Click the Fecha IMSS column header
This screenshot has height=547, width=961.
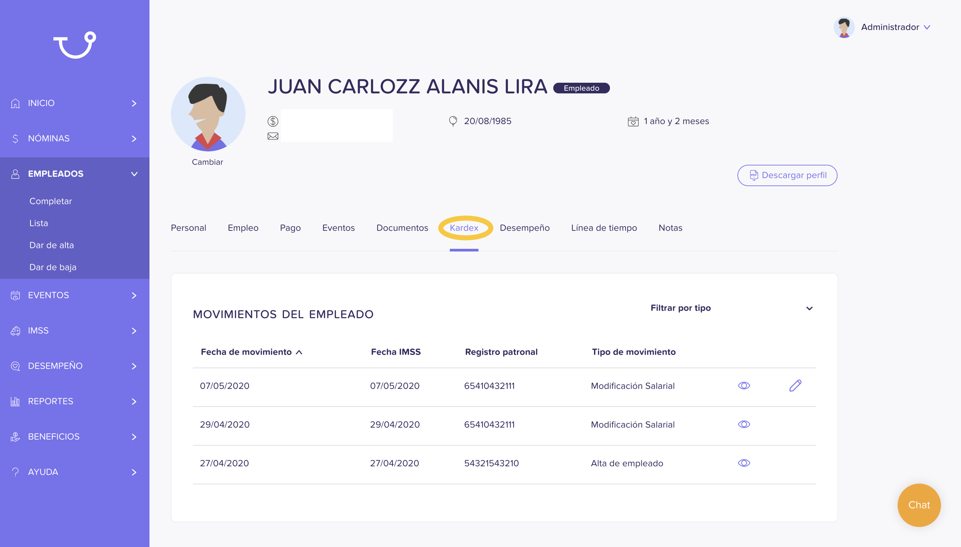tap(396, 352)
